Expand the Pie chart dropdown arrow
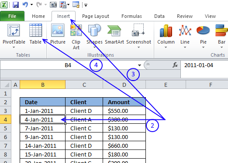 click(203, 48)
